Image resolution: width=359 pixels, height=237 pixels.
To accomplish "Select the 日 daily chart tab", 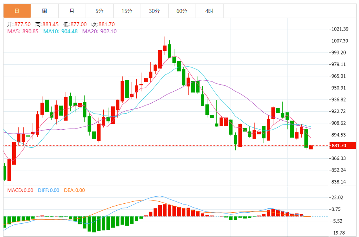I will pos(17,11).
